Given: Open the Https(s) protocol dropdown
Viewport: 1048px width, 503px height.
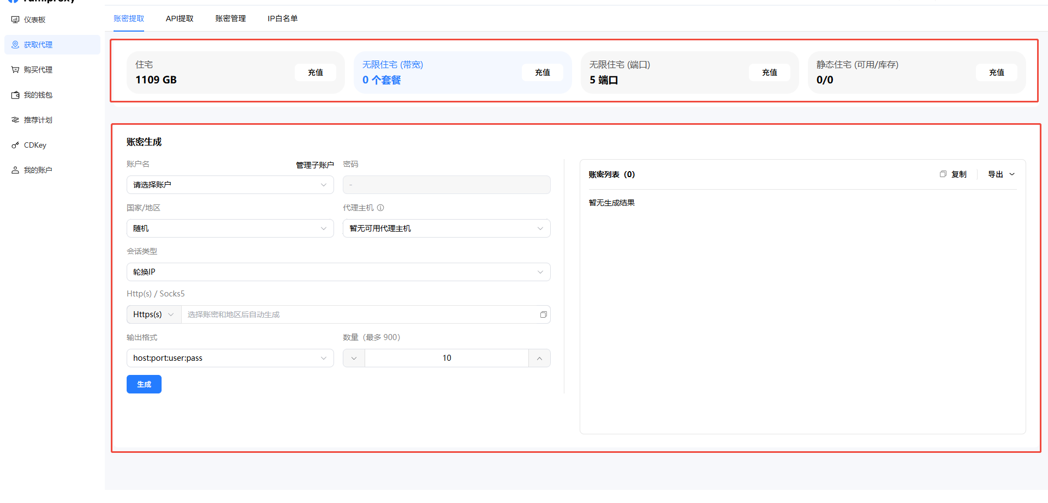Looking at the screenshot, I should 154,314.
